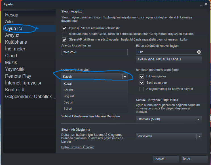Open the Cloud settings category
The width and height of the screenshot is (211, 165).
click(29, 56)
